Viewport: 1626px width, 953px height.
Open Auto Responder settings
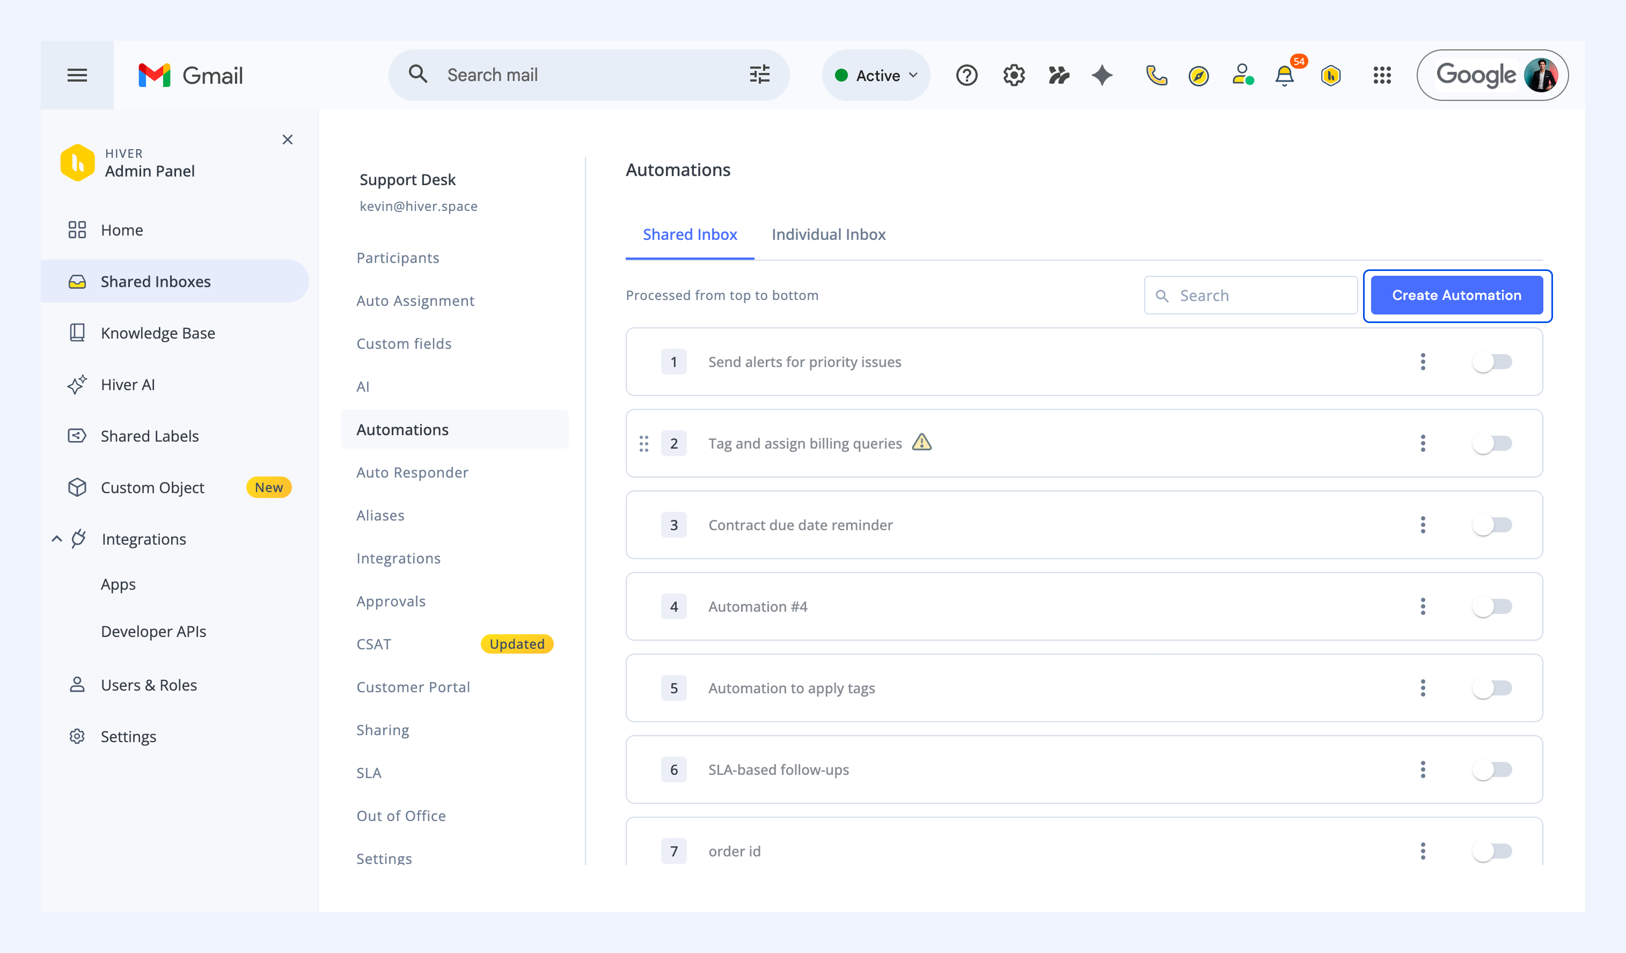point(412,472)
